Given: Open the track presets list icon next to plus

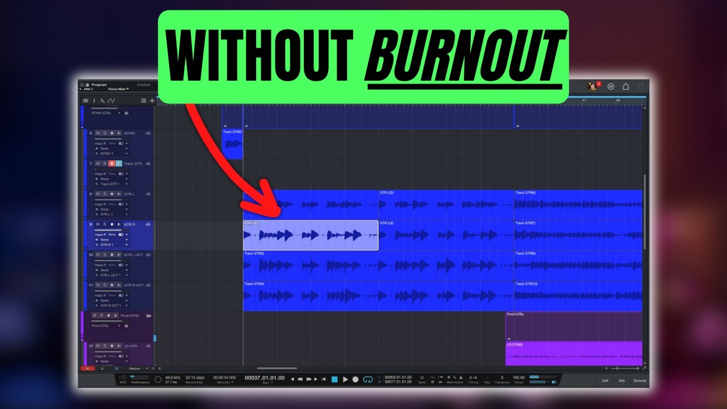Looking at the screenshot, I should pos(144,101).
